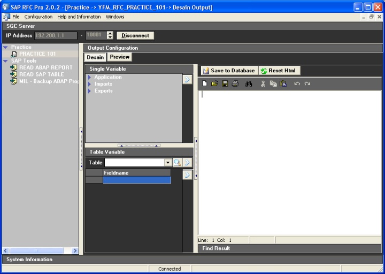Click the Find binoculars icon
385x274 pixels.
pos(249,84)
